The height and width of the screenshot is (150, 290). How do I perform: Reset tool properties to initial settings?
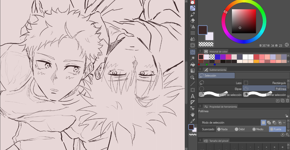(282, 135)
